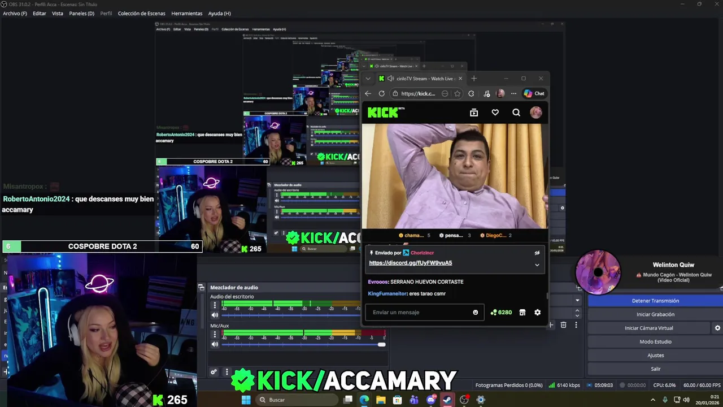Open the Copilot Chat button
Screen dimensions: 723x407
[x=534, y=93]
